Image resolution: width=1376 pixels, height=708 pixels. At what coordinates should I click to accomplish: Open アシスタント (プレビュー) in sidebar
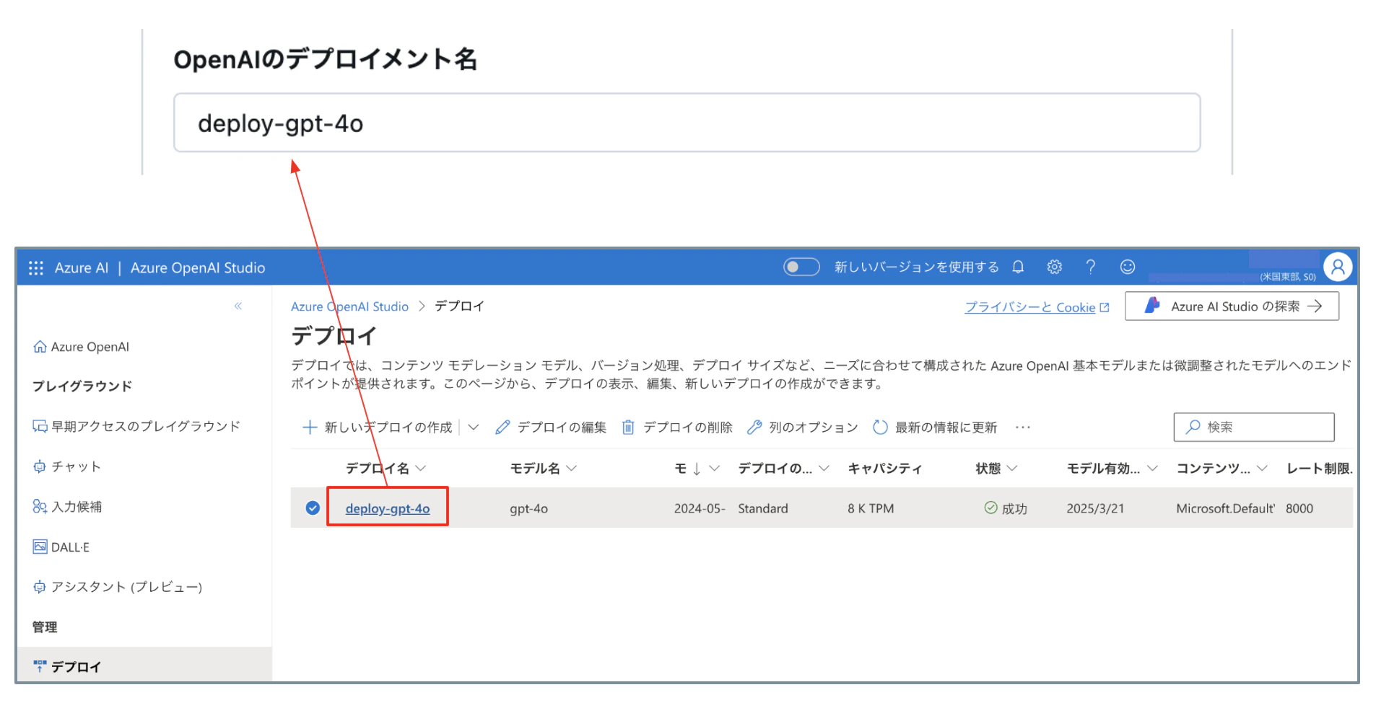click(x=118, y=588)
